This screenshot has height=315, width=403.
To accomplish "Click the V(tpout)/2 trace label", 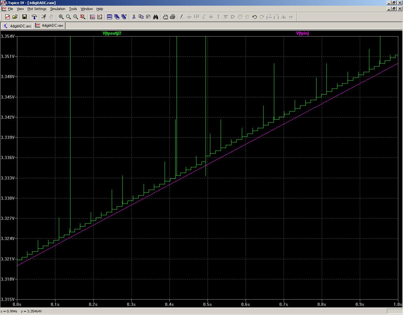I will coord(112,33).
